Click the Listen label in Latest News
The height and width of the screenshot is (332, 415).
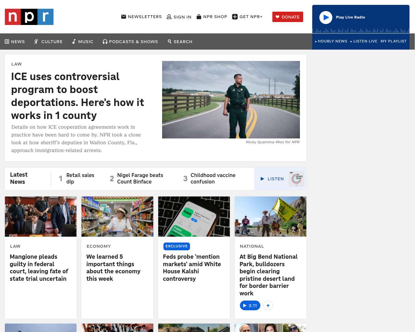pos(276,179)
